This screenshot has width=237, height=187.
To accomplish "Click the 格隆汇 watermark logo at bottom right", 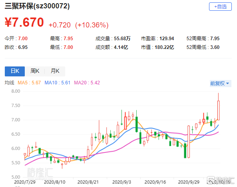I will (221, 180).
